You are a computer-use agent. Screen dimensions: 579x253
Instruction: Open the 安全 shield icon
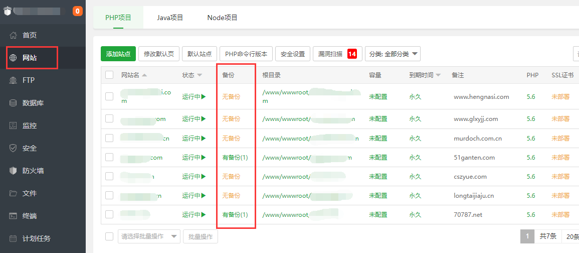(x=14, y=148)
